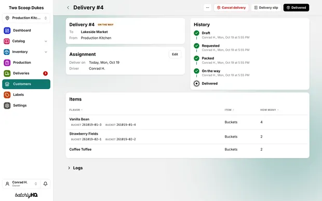
Task: Expand the Catalog submenu chevron
Action: [x=46, y=41]
